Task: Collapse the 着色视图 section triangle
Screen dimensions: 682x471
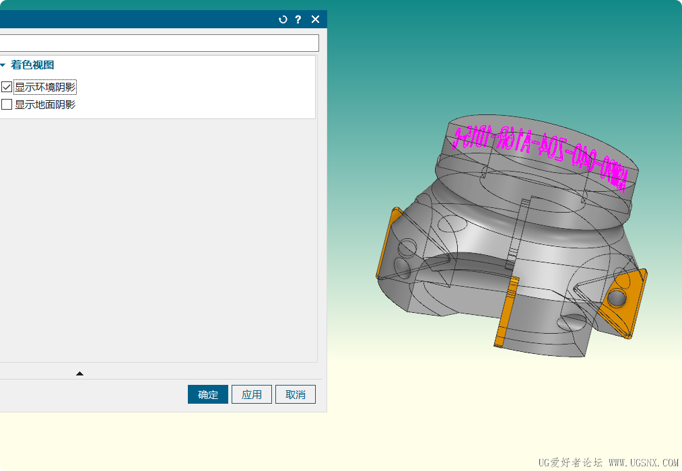Action: point(3,65)
